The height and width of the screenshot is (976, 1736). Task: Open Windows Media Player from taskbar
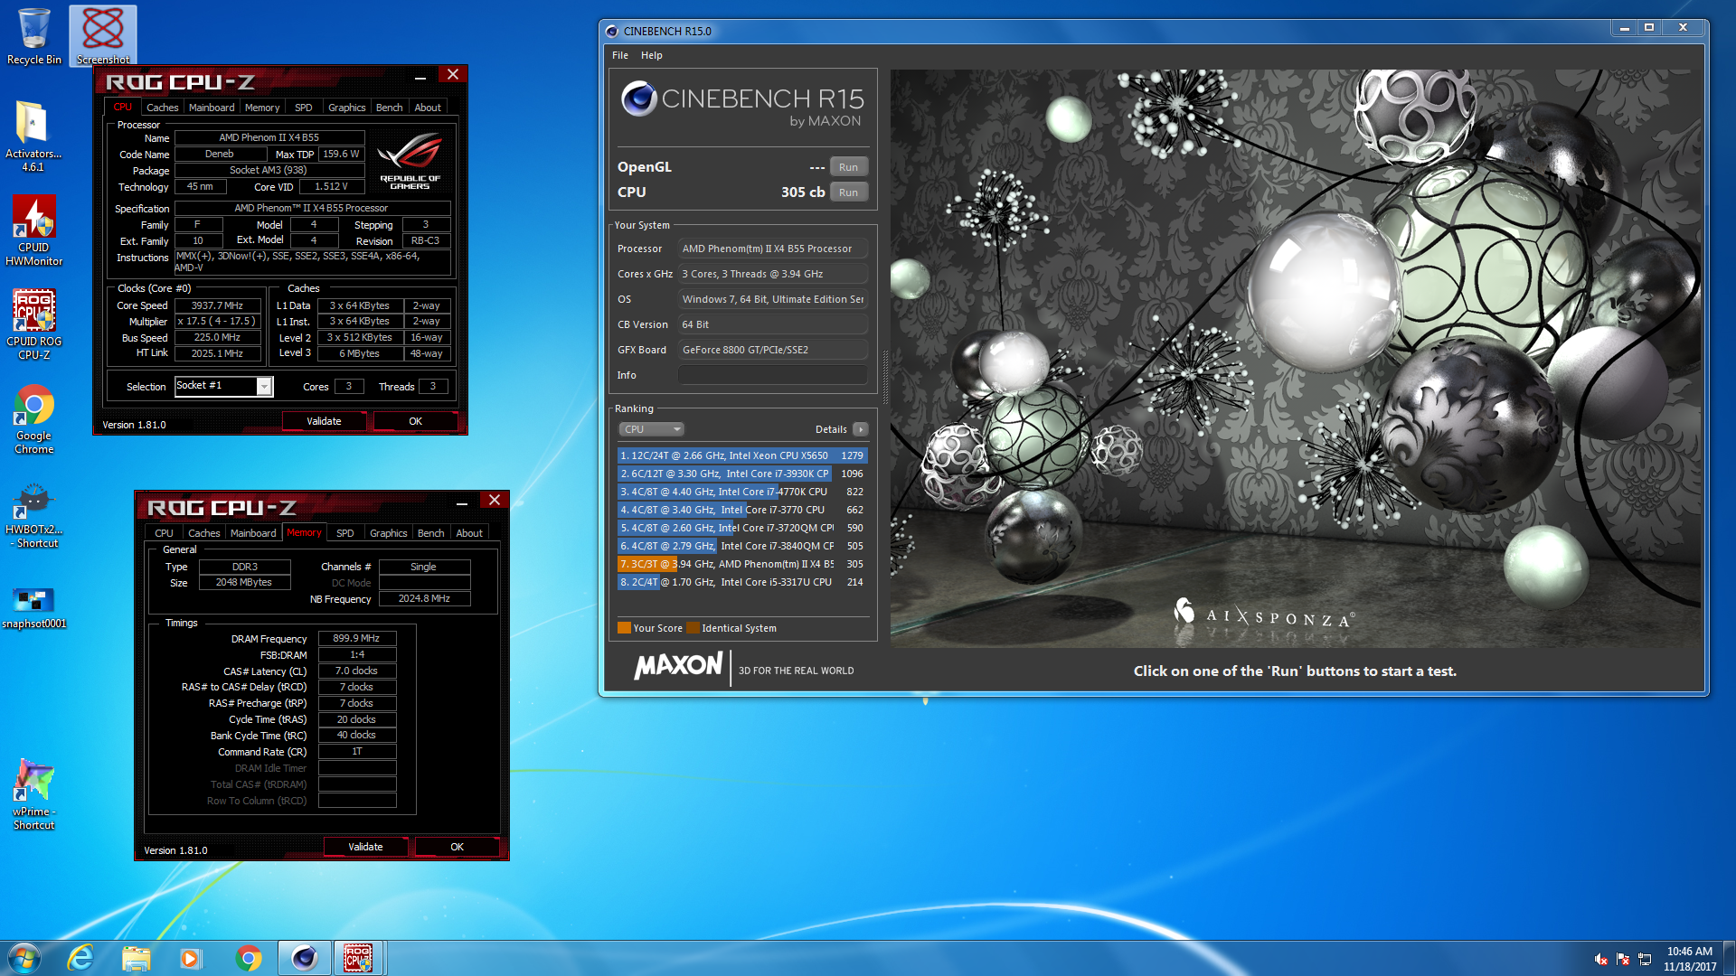click(190, 958)
